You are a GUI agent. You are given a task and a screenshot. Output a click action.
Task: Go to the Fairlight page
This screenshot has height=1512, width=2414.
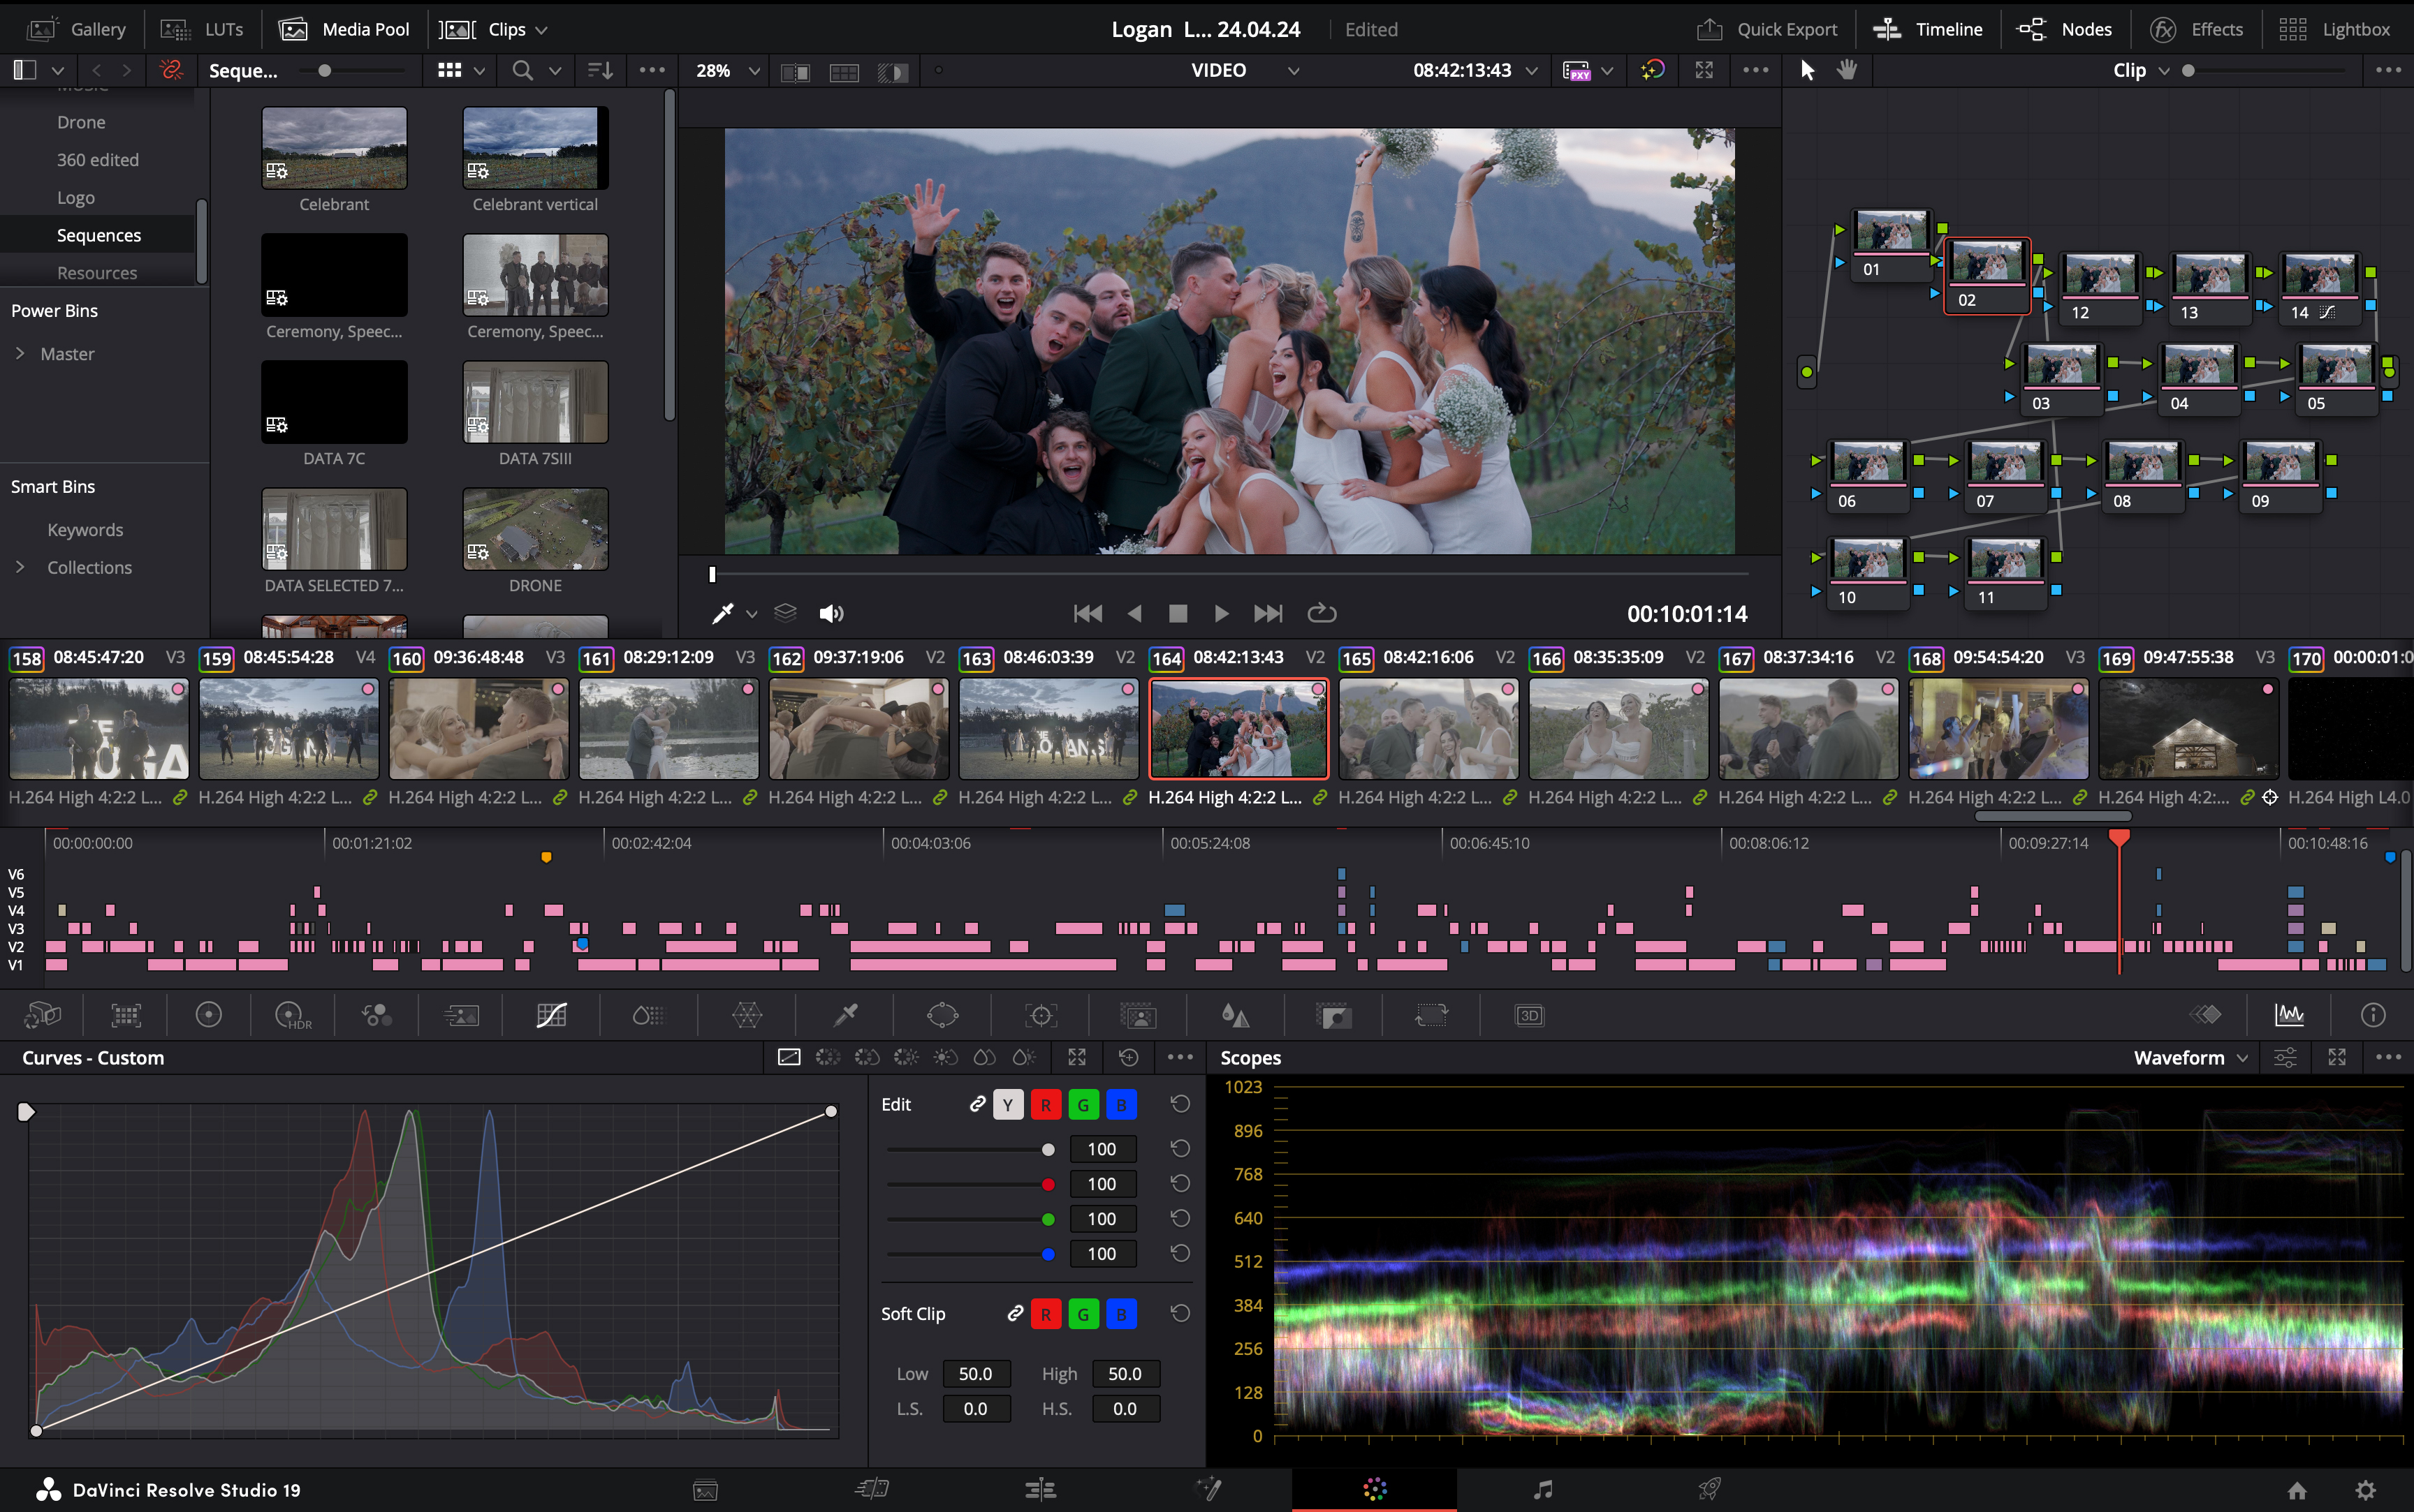click(x=1543, y=1490)
